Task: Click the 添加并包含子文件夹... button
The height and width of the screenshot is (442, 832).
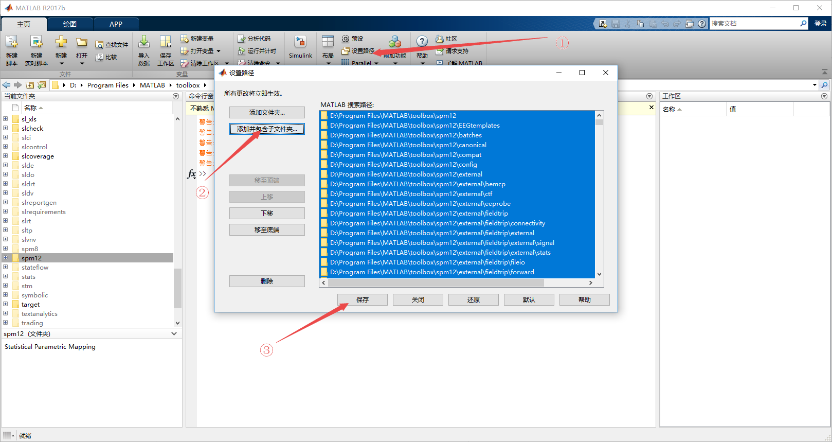Action: coord(267,129)
